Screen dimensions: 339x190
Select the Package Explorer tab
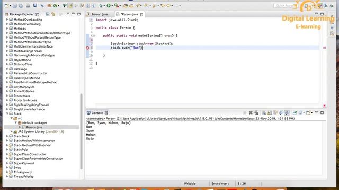pos(22,14)
